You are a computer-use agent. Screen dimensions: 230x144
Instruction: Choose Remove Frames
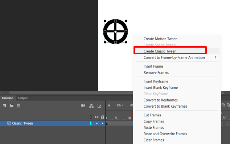(x=156, y=72)
